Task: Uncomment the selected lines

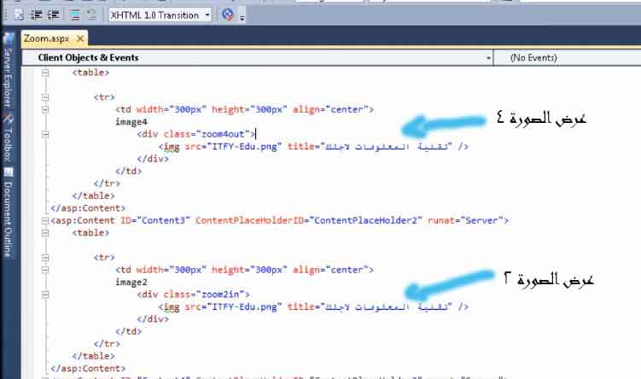Action: point(92,15)
